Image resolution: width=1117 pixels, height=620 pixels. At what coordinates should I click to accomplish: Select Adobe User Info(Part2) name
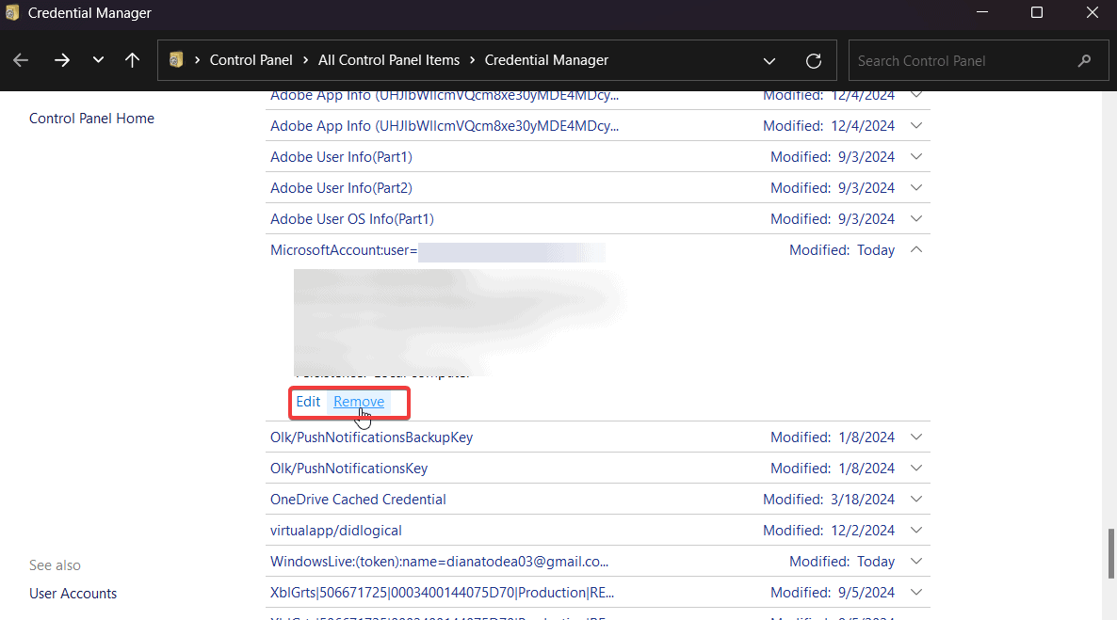[x=341, y=188]
